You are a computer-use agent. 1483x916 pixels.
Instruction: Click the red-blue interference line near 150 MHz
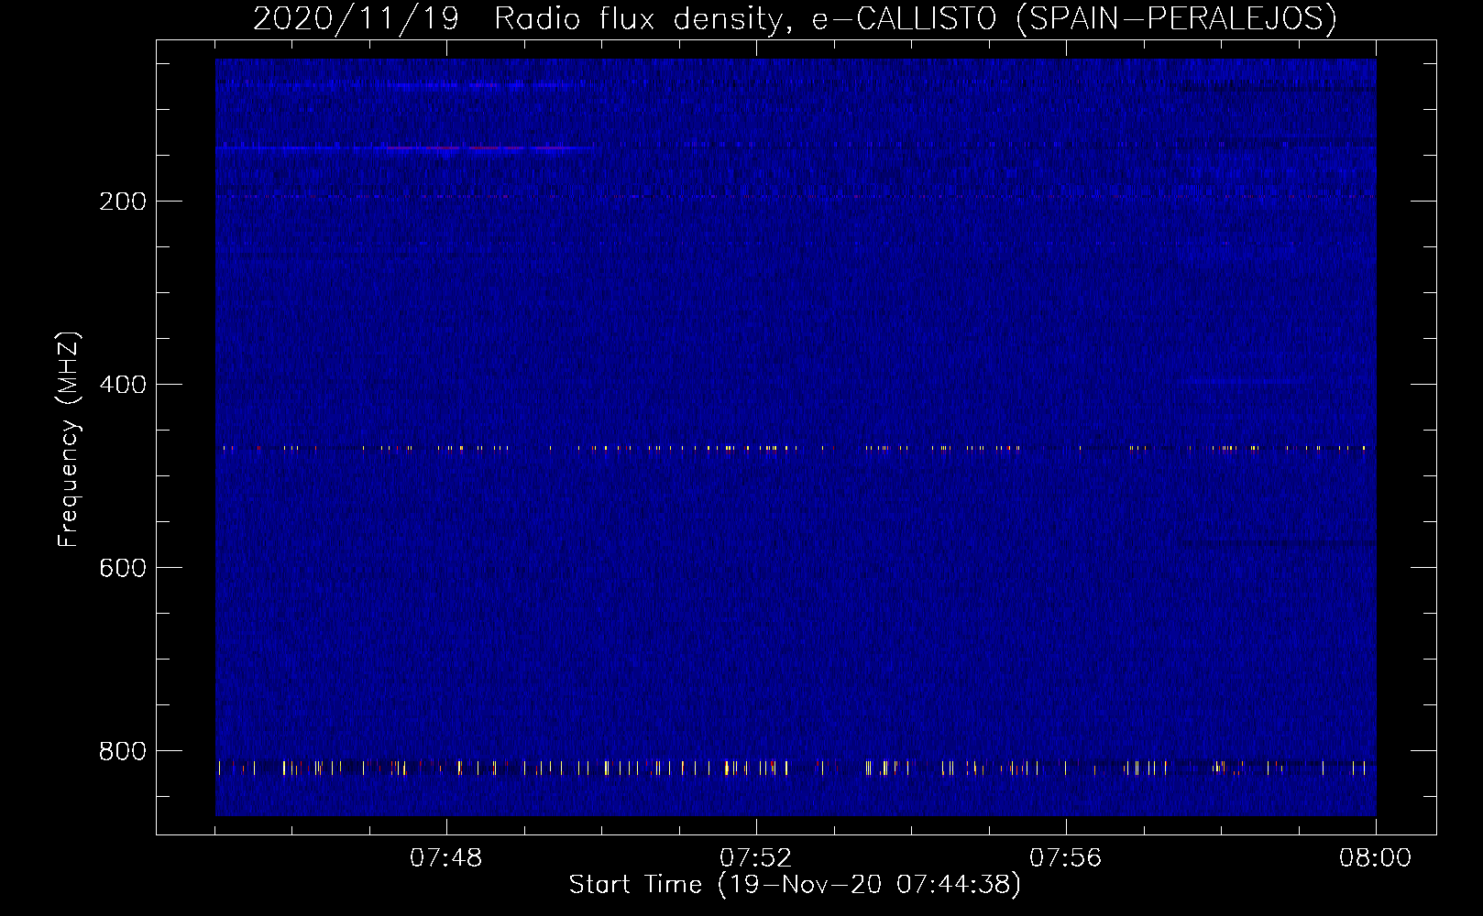(405, 147)
